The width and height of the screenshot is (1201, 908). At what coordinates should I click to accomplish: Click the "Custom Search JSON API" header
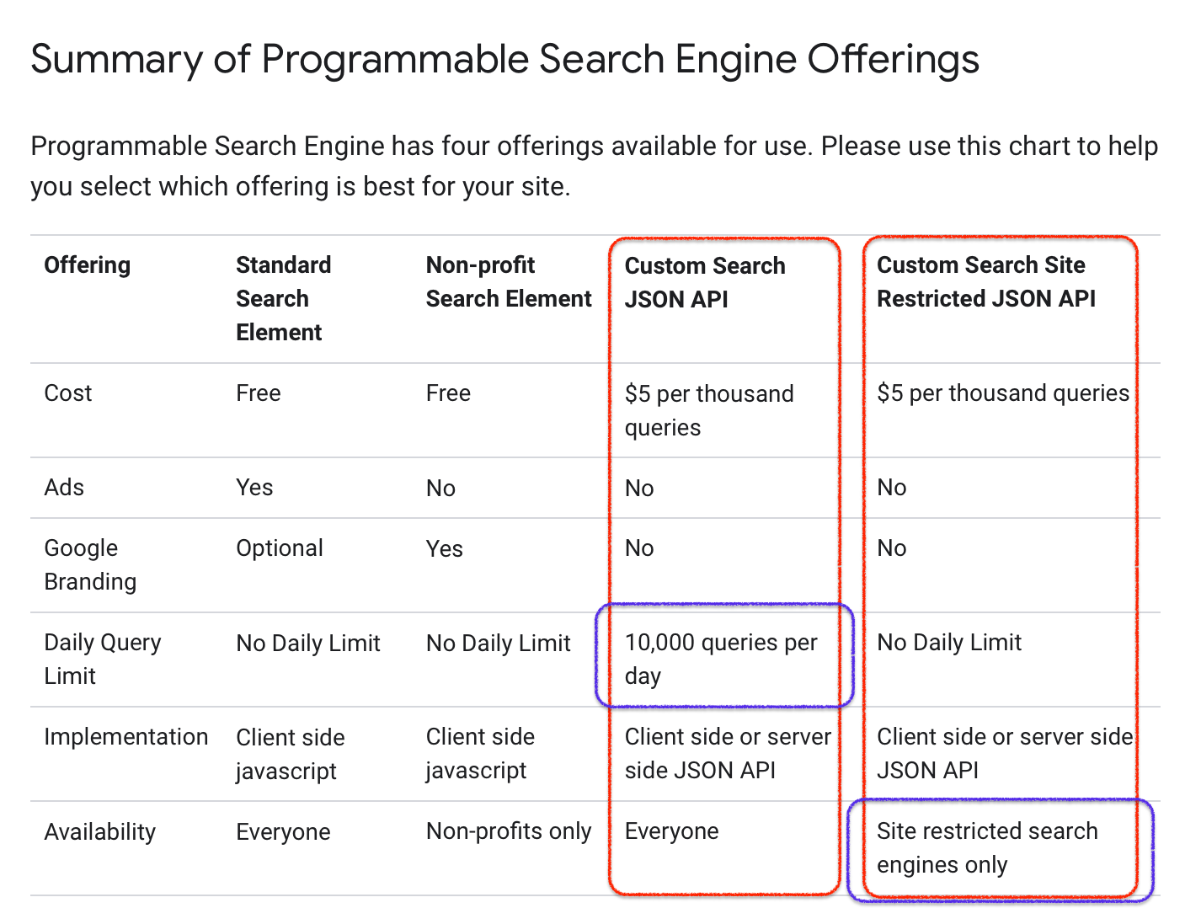(704, 282)
